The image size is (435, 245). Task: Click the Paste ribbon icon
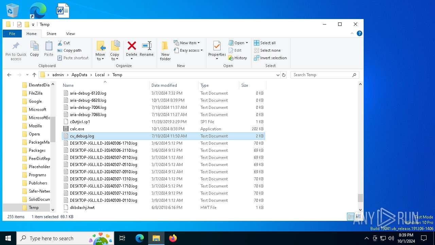tap(49, 49)
